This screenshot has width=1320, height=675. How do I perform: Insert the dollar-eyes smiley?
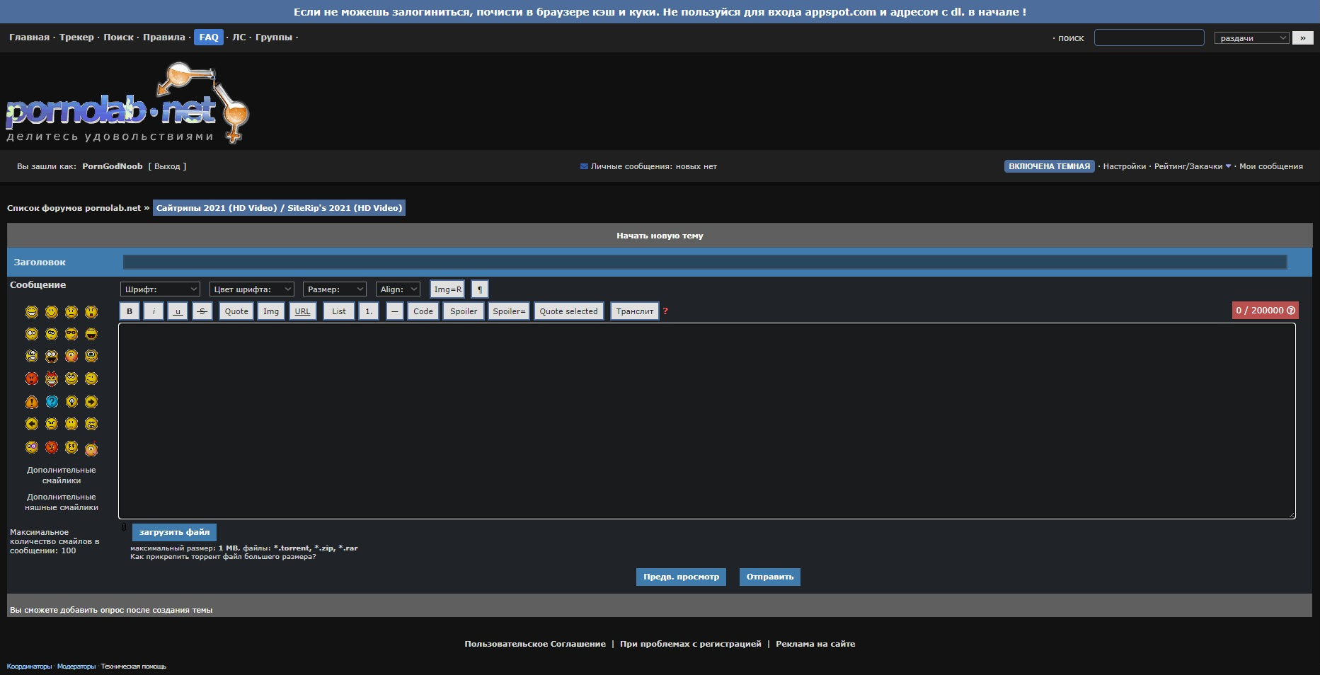[x=71, y=447]
